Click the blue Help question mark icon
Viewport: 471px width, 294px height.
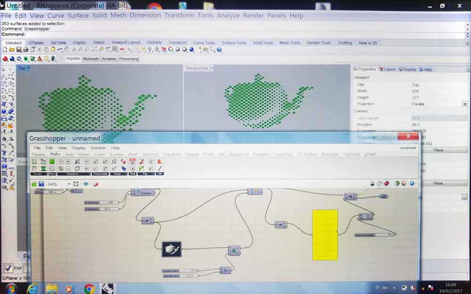tap(219, 50)
